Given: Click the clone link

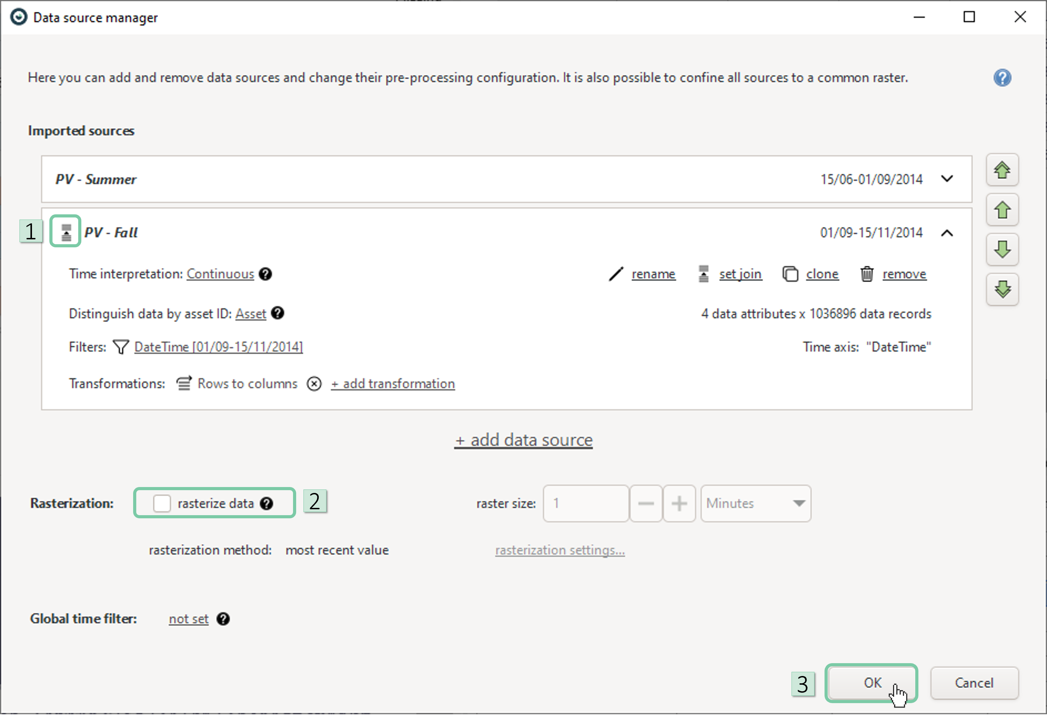Looking at the screenshot, I should pyautogui.click(x=822, y=274).
